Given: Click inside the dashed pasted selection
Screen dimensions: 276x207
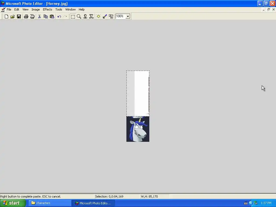Looking at the screenshot, I should (x=138, y=94).
